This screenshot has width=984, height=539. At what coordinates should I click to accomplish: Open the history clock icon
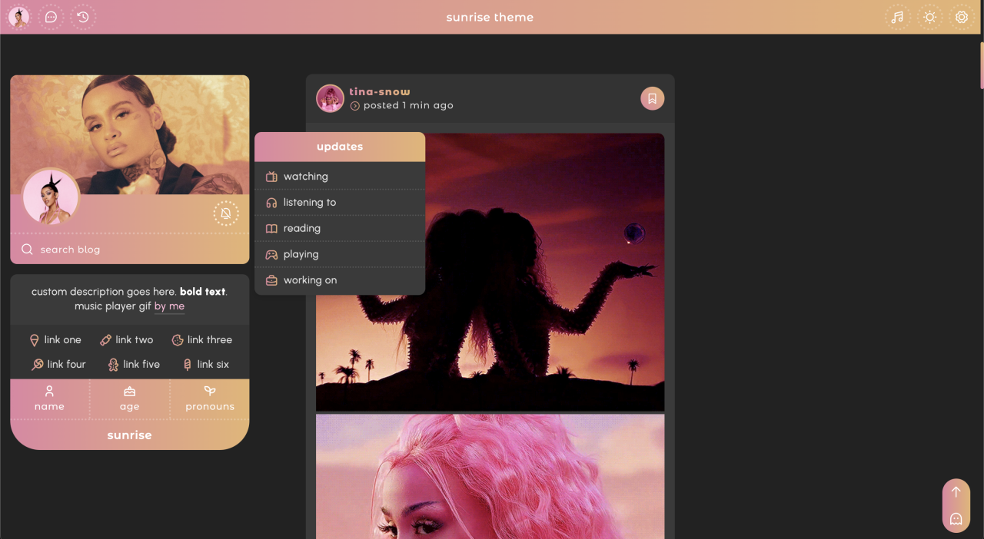click(x=83, y=17)
